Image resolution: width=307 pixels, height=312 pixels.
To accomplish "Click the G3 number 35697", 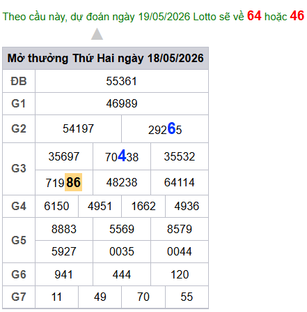I will 64,156.
